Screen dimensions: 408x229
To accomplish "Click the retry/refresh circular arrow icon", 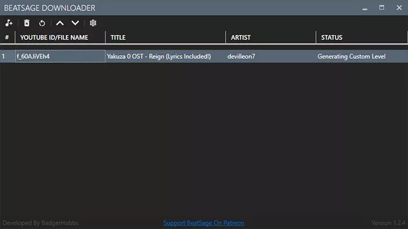I will click(x=42, y=23).
